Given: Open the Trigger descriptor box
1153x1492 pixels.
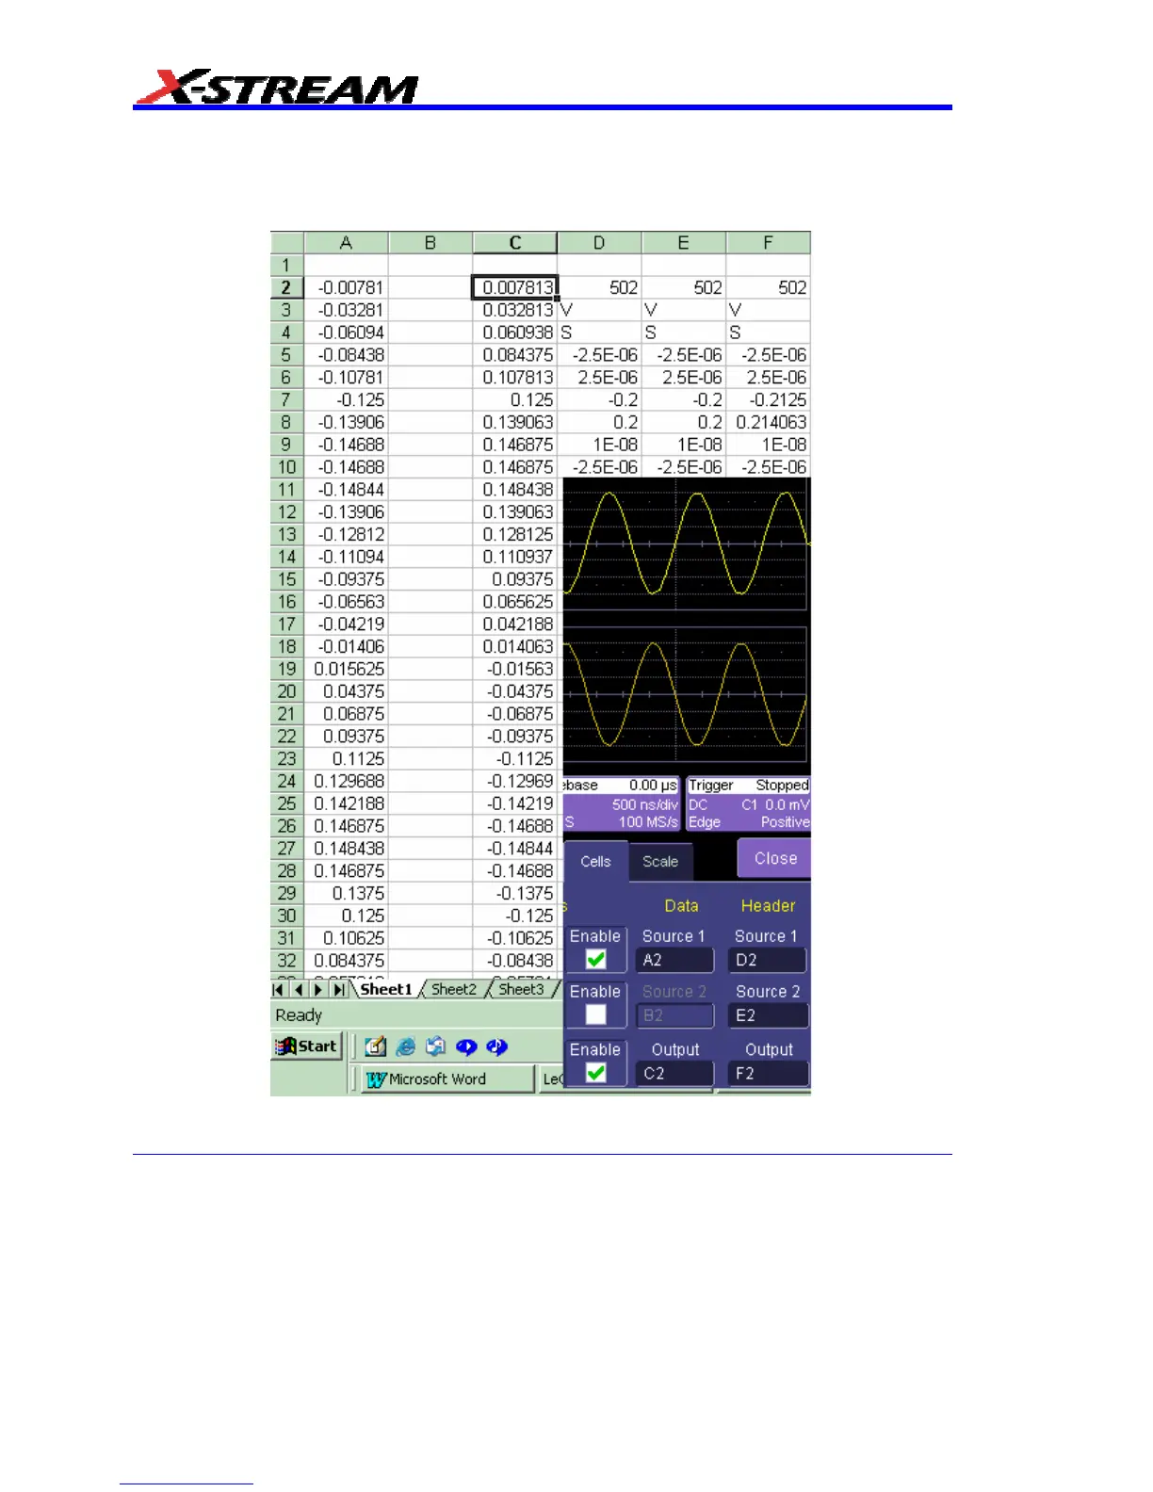Looking at the screenshot, I should coord(748,803).
